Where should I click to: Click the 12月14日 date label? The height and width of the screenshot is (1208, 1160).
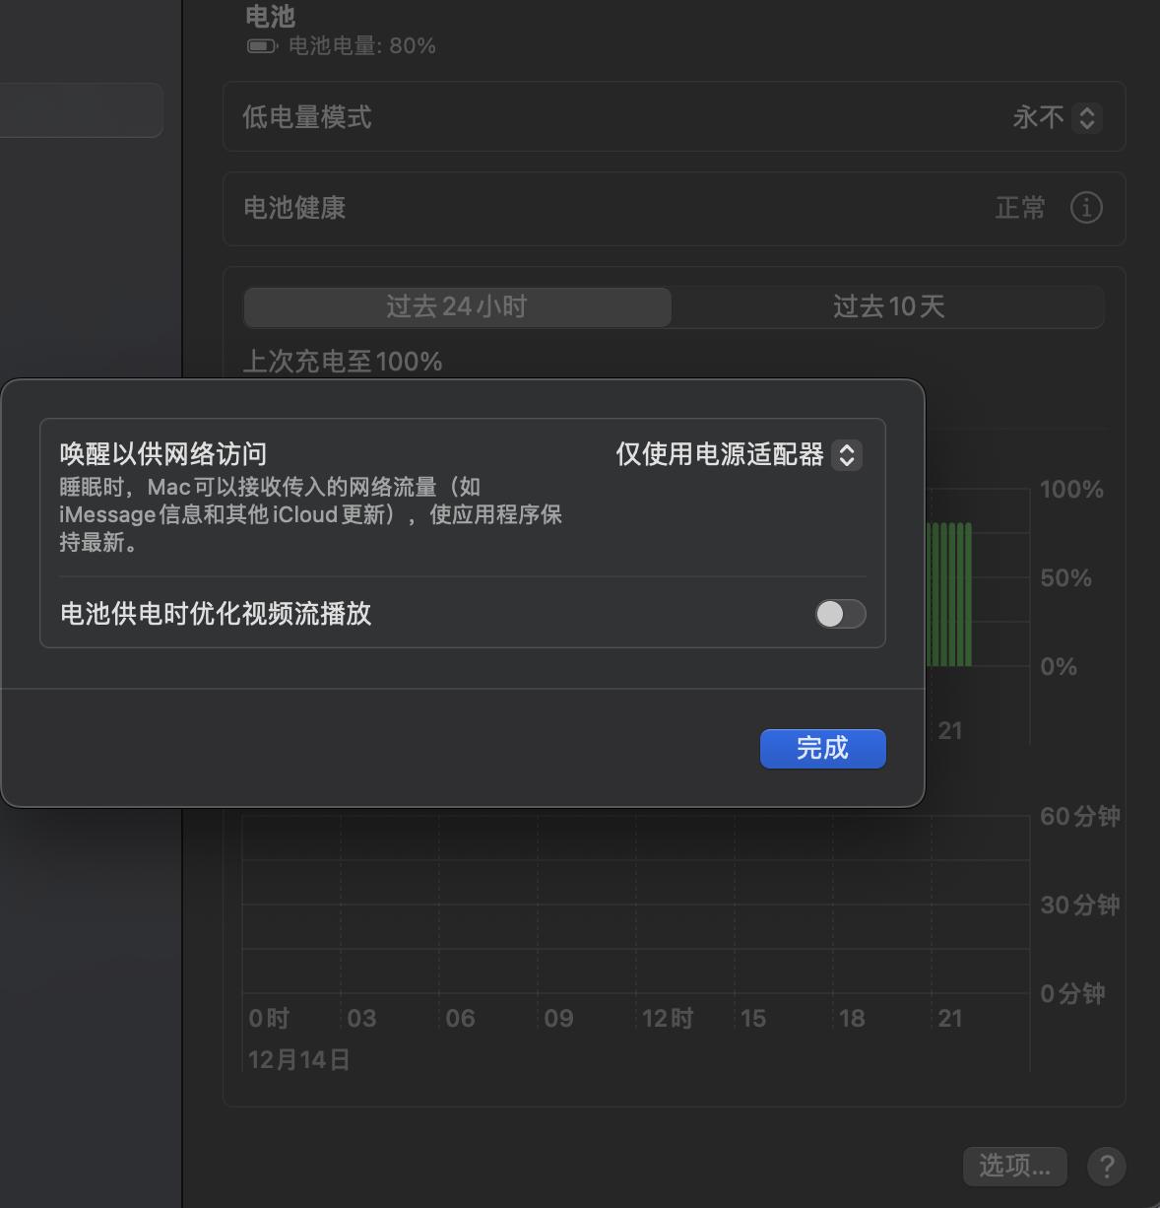[296, 1059]
